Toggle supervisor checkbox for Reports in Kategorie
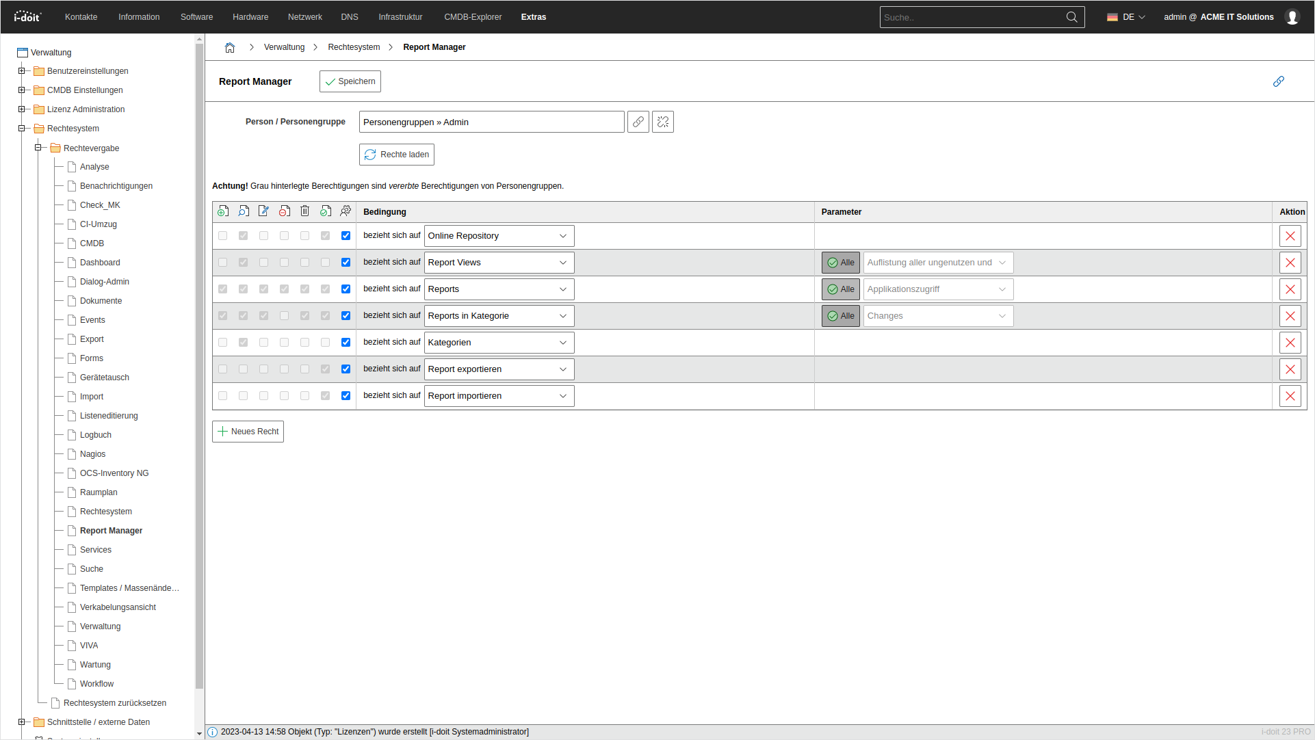This screenshot has width=1315, height=740. (346, 316)
